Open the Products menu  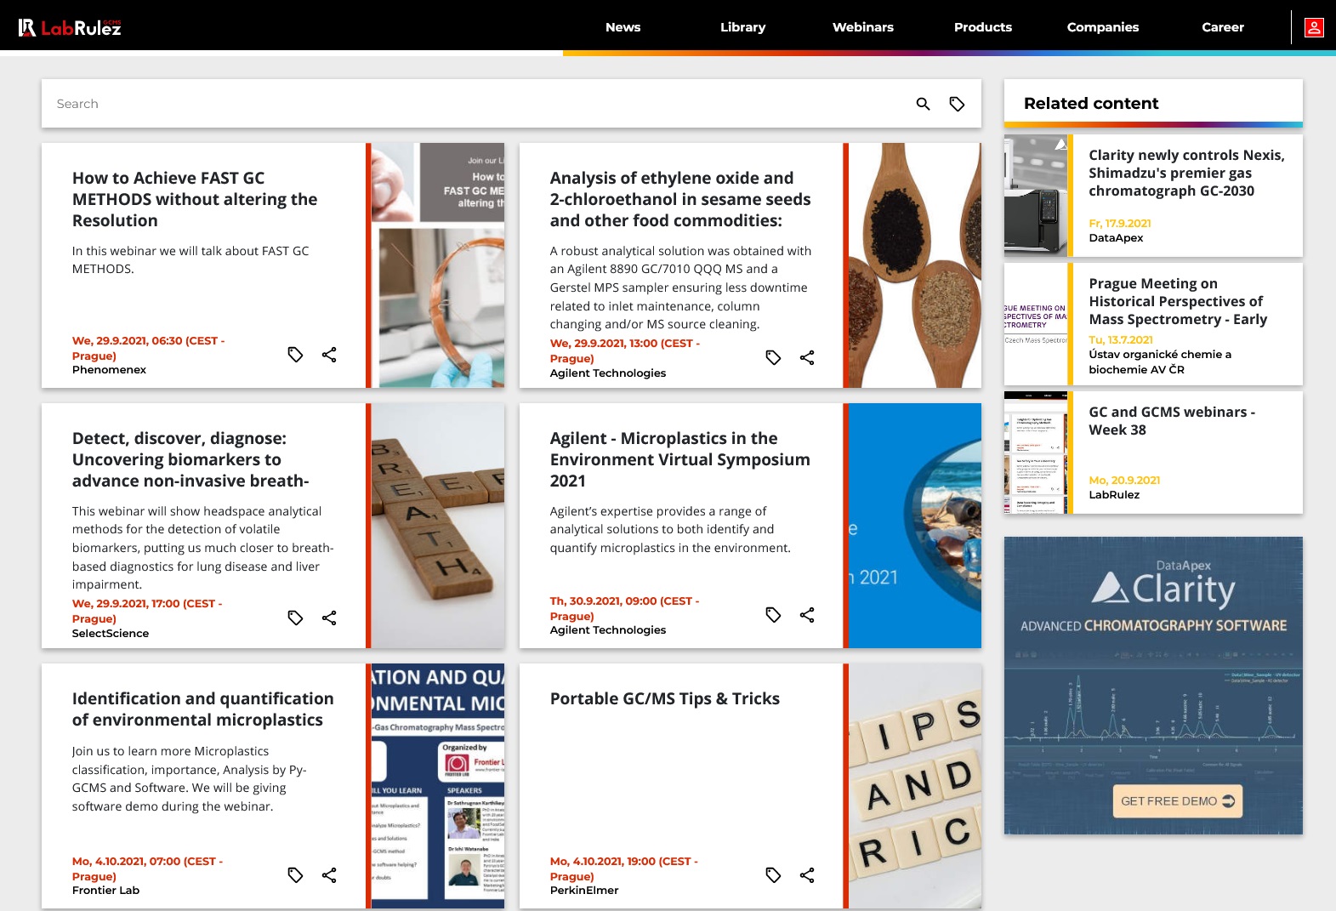coord(982,27)
